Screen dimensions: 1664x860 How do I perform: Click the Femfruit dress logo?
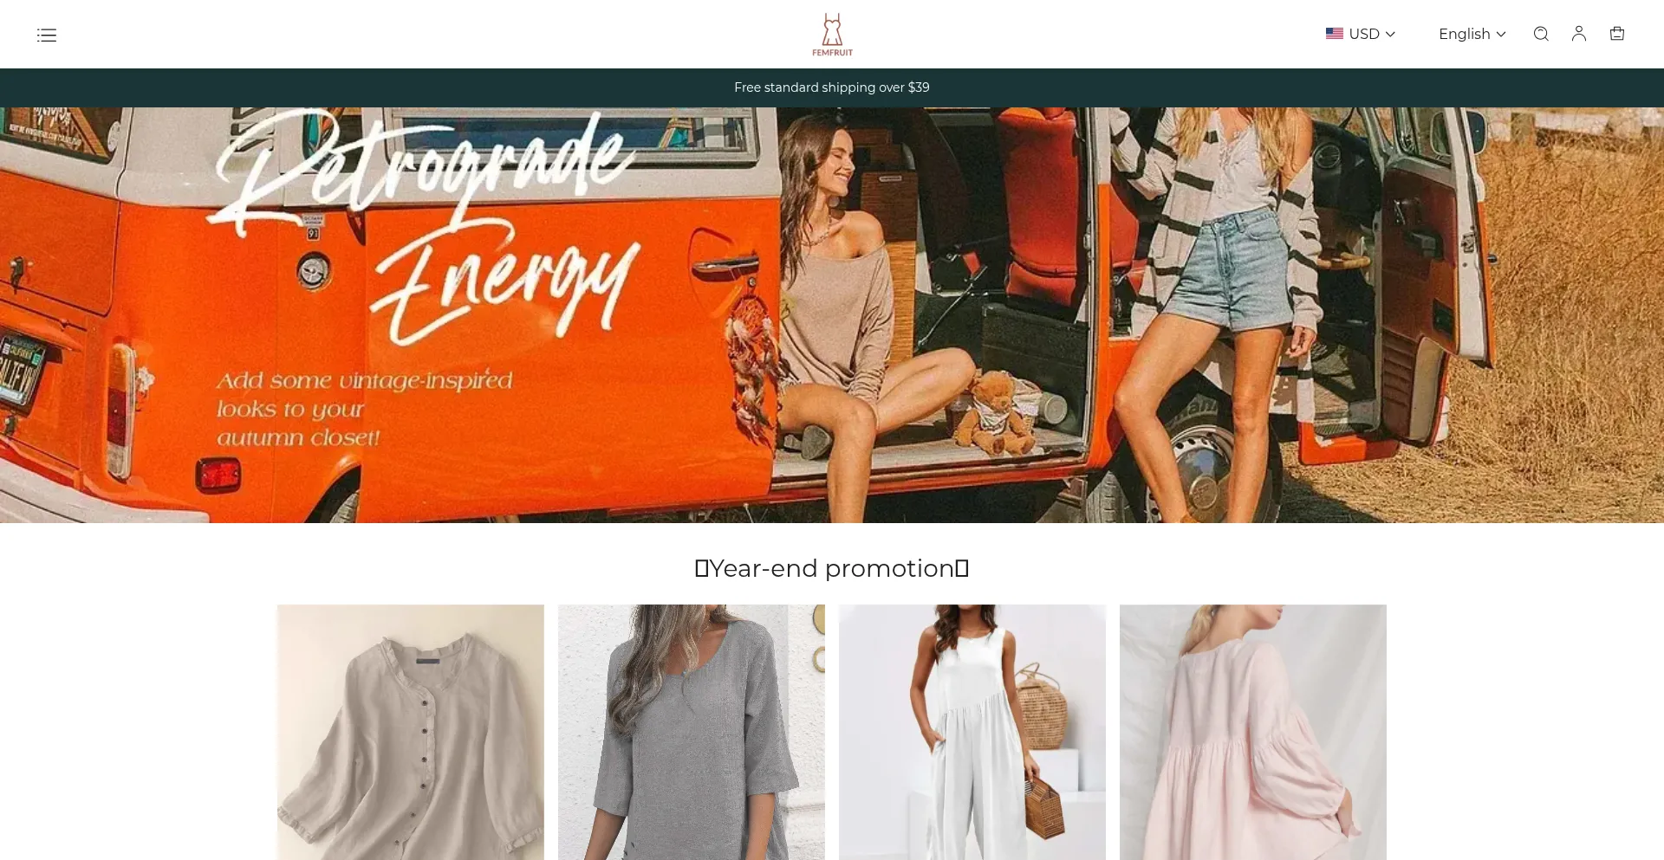832,35
